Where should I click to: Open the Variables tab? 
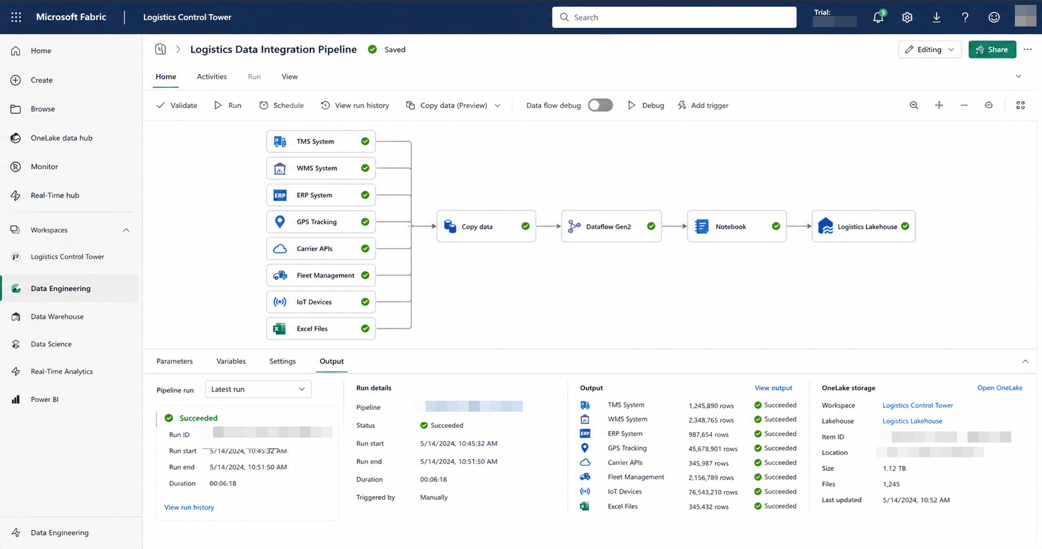click(231, 361)
